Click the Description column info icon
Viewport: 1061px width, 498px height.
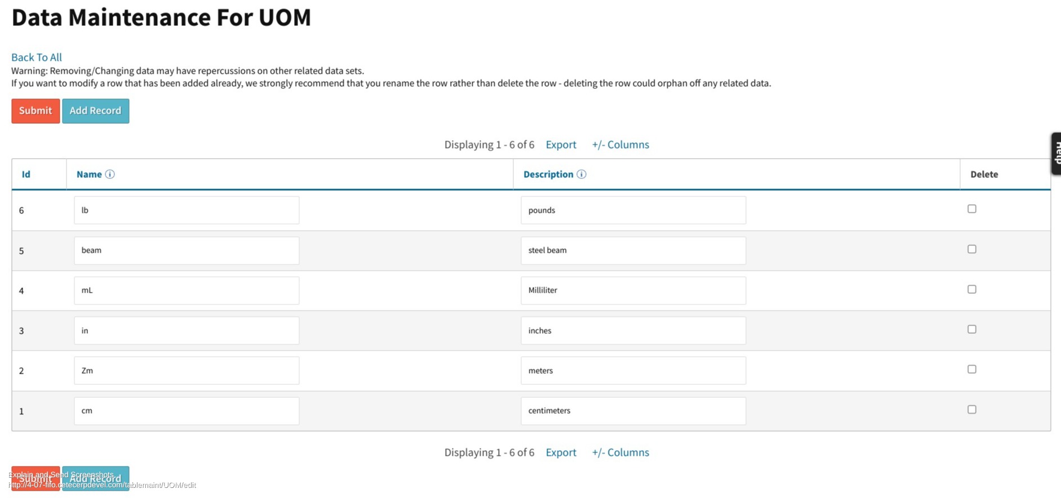click(x=581, y=174)
